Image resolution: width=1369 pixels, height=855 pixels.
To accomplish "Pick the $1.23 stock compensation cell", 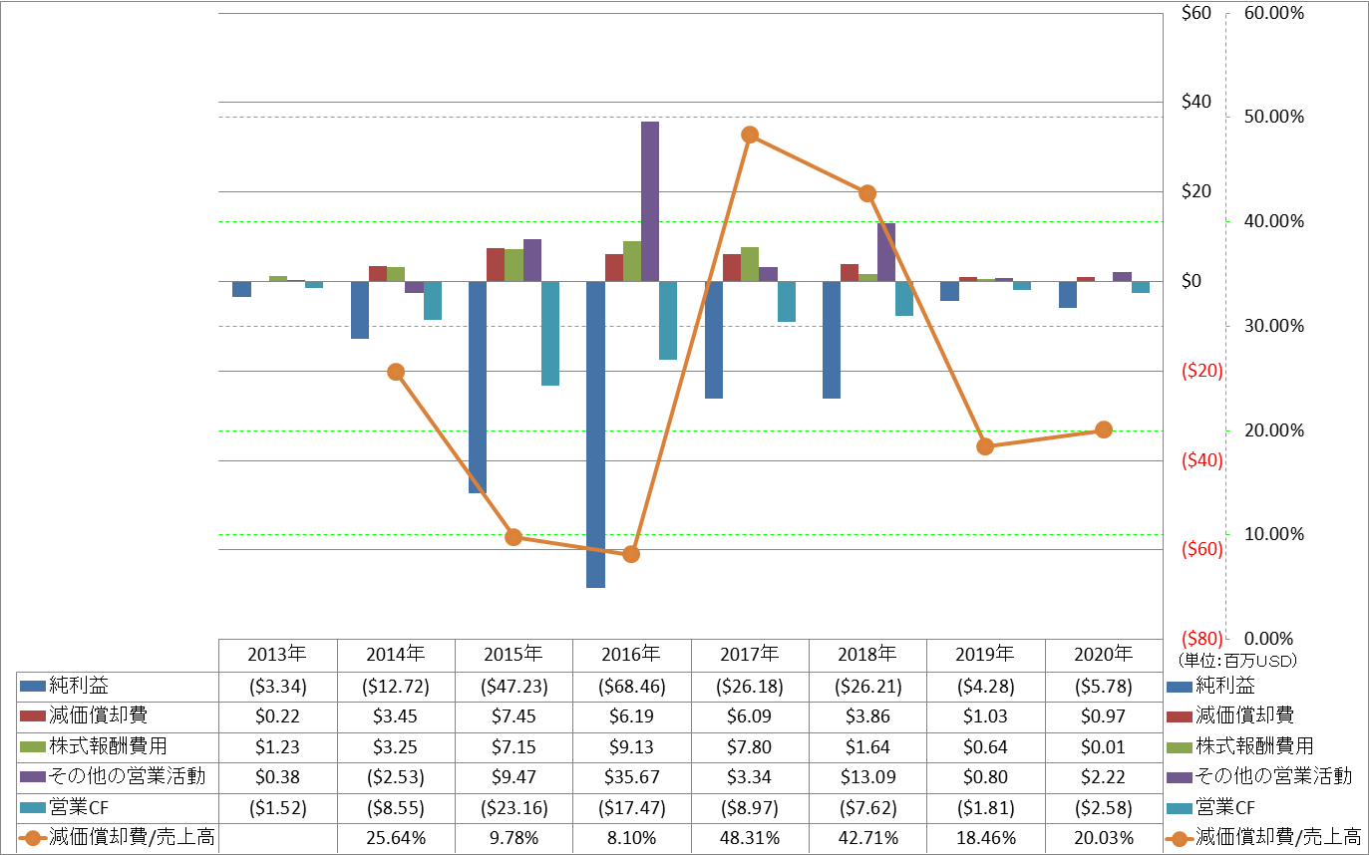I will click(x=278, y=747).
